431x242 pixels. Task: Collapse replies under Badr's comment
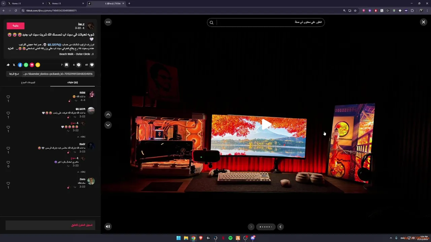pyautogui.click(x=81, y=172)
